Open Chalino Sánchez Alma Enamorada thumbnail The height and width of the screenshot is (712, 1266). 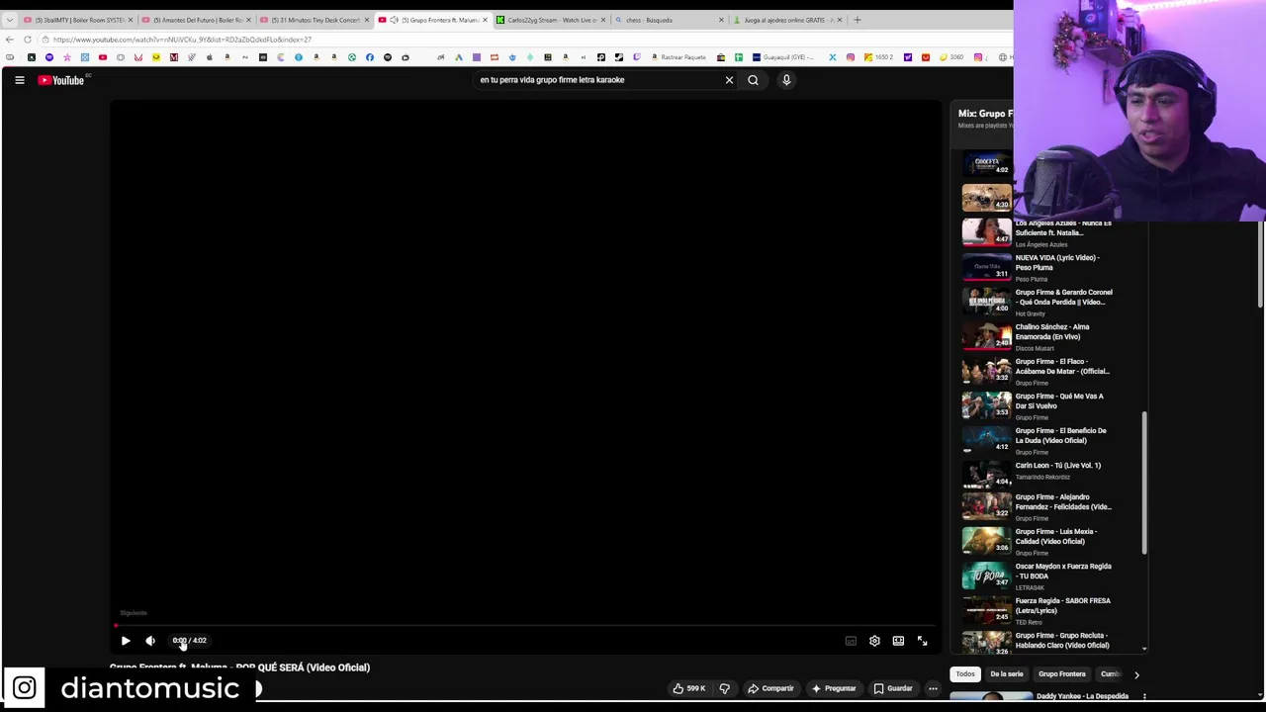click(987, 336)
